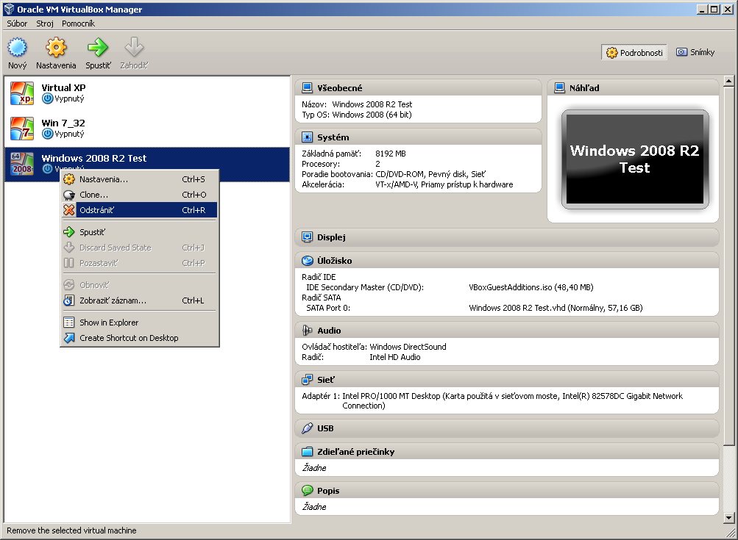
Task: Click the Úložisko disk icon
Action: (x=307, y=260)
